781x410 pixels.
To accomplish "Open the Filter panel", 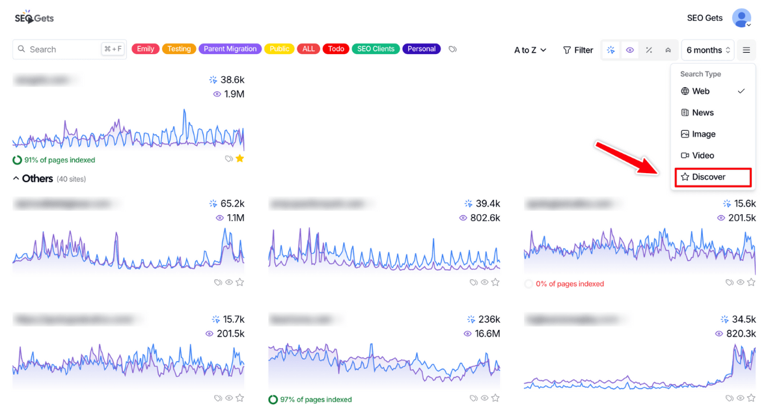I will (x=577, y=49).
